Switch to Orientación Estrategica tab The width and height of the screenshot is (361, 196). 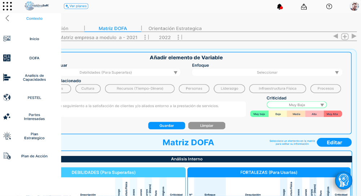pos(175,28)
